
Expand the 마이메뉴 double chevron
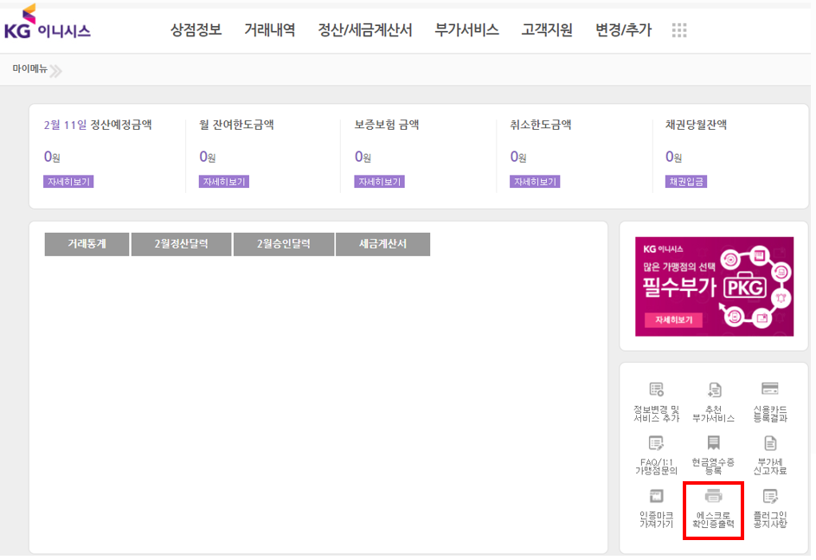click(56, 71)
